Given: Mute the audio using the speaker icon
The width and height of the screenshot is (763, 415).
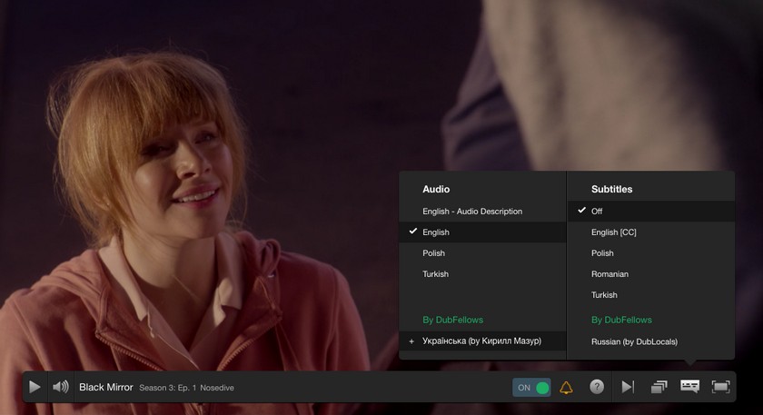Looking at the screenshot, I should click(x=61, y=387).
